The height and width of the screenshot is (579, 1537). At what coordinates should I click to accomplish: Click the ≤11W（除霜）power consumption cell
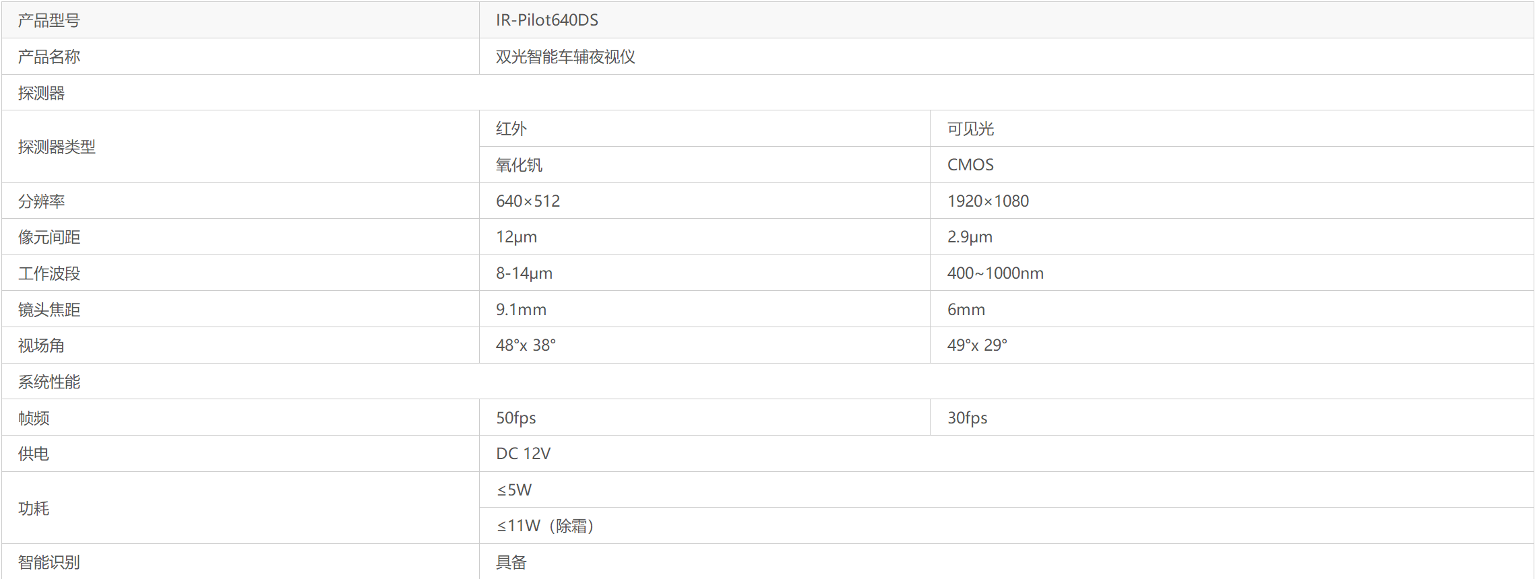[546, 526]
